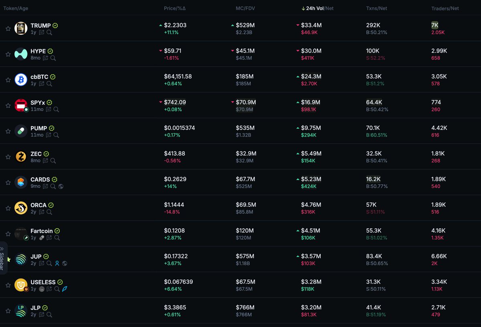Star the JLP token row
The height and width of the screenshot is (327, 481).
coord(8,311)
